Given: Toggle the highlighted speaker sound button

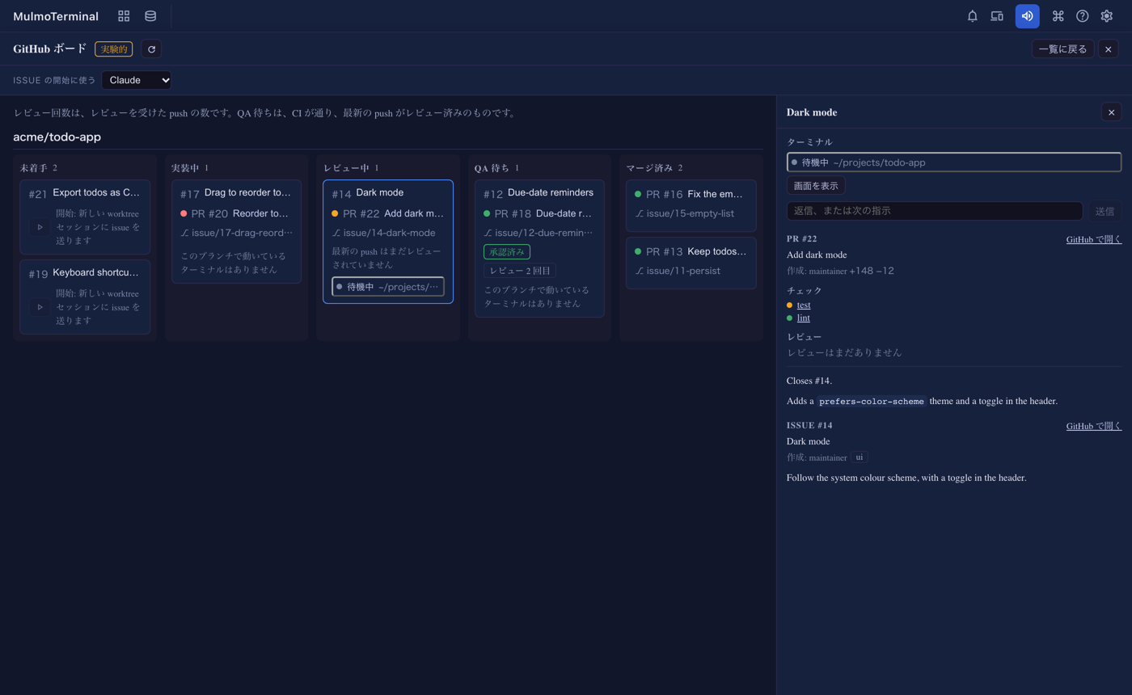Looking at the screenshot, I should [1028, 16].
